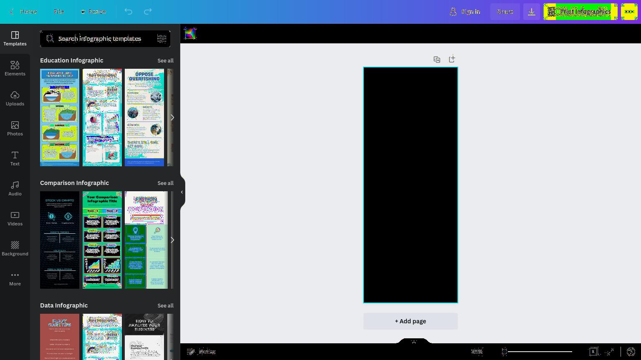Open the search filter options icon
The width and height of the screenshot is (641, 360).
pos(162,39)
